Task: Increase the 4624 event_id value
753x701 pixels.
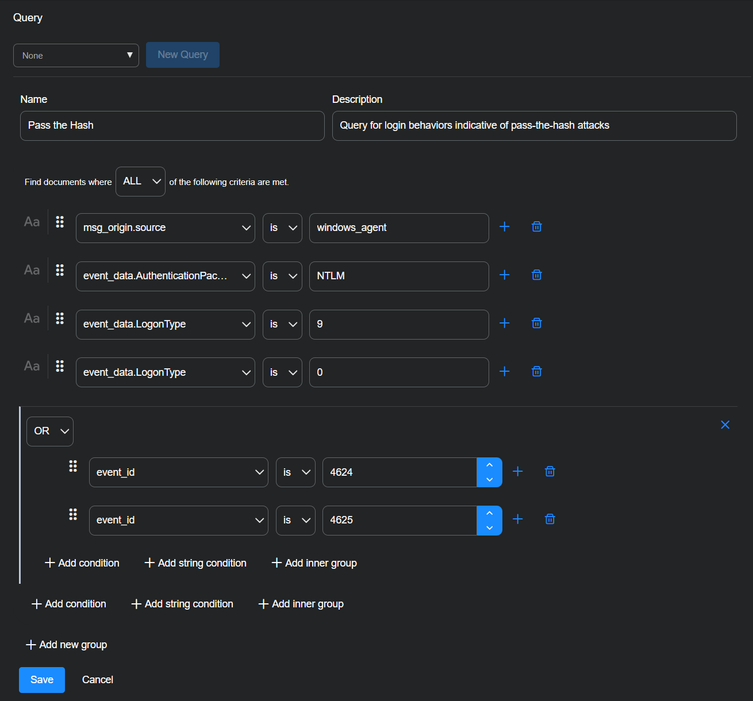Action: [x=489, y=465]
